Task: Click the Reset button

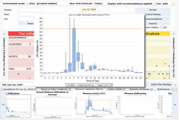Action: click(x=26, y=23)
